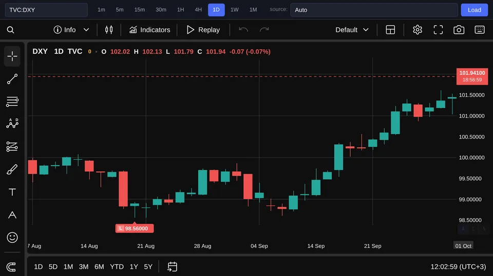493x276 pixels.
Task: Set date range to 6M
Action: coord(99,267)
